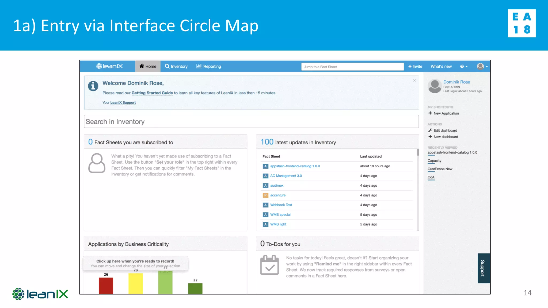Open accenture fact sheet

click(278, 195)
